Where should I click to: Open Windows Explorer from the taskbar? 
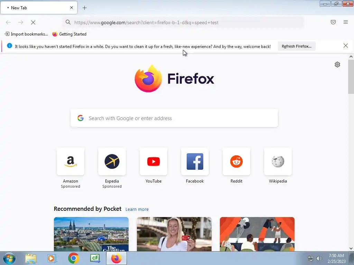(31, 258)
